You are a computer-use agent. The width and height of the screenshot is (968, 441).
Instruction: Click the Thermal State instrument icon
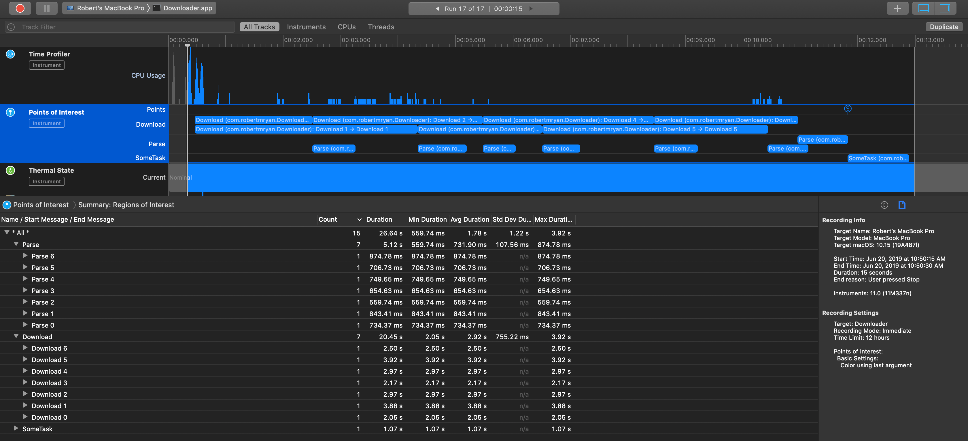(x=11, y=170)
